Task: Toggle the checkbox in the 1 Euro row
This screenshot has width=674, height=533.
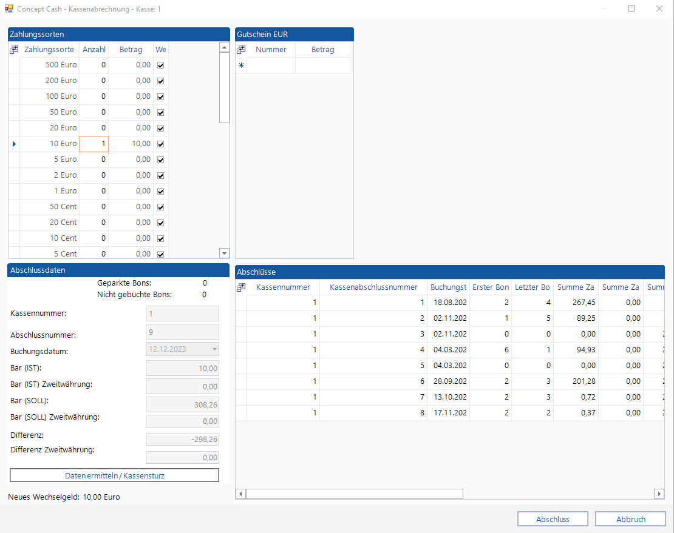Action: pyautogui.click(x=161, y=191)
